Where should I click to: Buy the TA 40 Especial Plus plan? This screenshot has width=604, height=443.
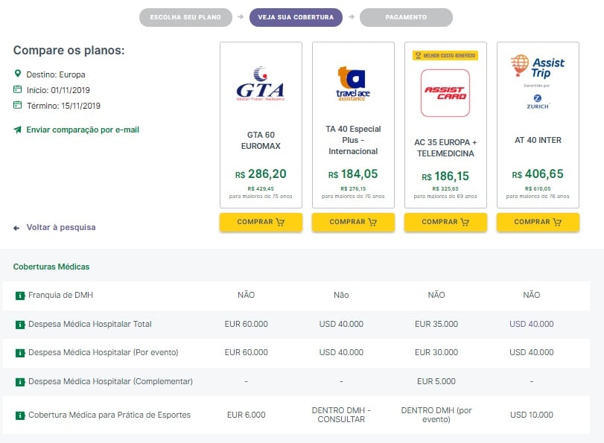(353, 223)
